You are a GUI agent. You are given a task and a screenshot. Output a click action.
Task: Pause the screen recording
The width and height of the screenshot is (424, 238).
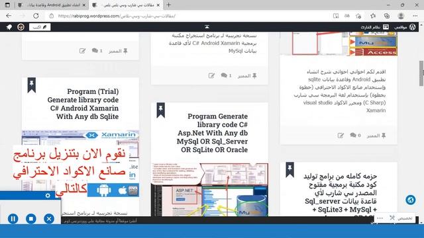click(x=13, y=219)
